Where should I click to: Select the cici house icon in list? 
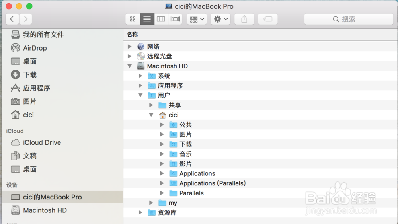tap(162, 115)
